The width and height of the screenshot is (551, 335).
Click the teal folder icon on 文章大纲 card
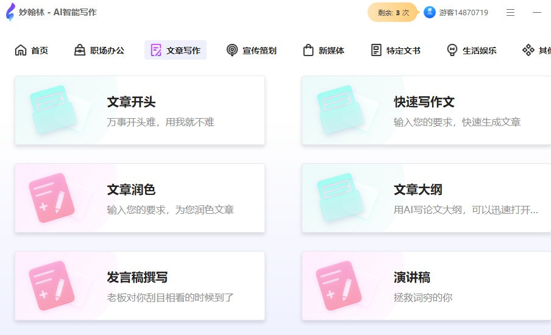click(341, 197)
